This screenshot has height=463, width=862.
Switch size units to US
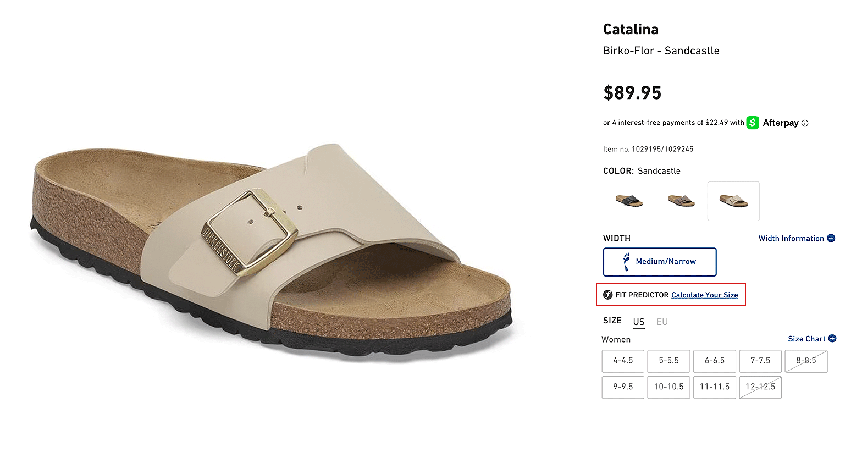tap(639, 322)
